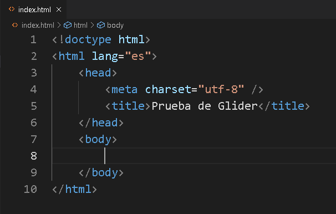Click line number 8 in gutter
The image size is (336, 214).
[x=34, y=156]
